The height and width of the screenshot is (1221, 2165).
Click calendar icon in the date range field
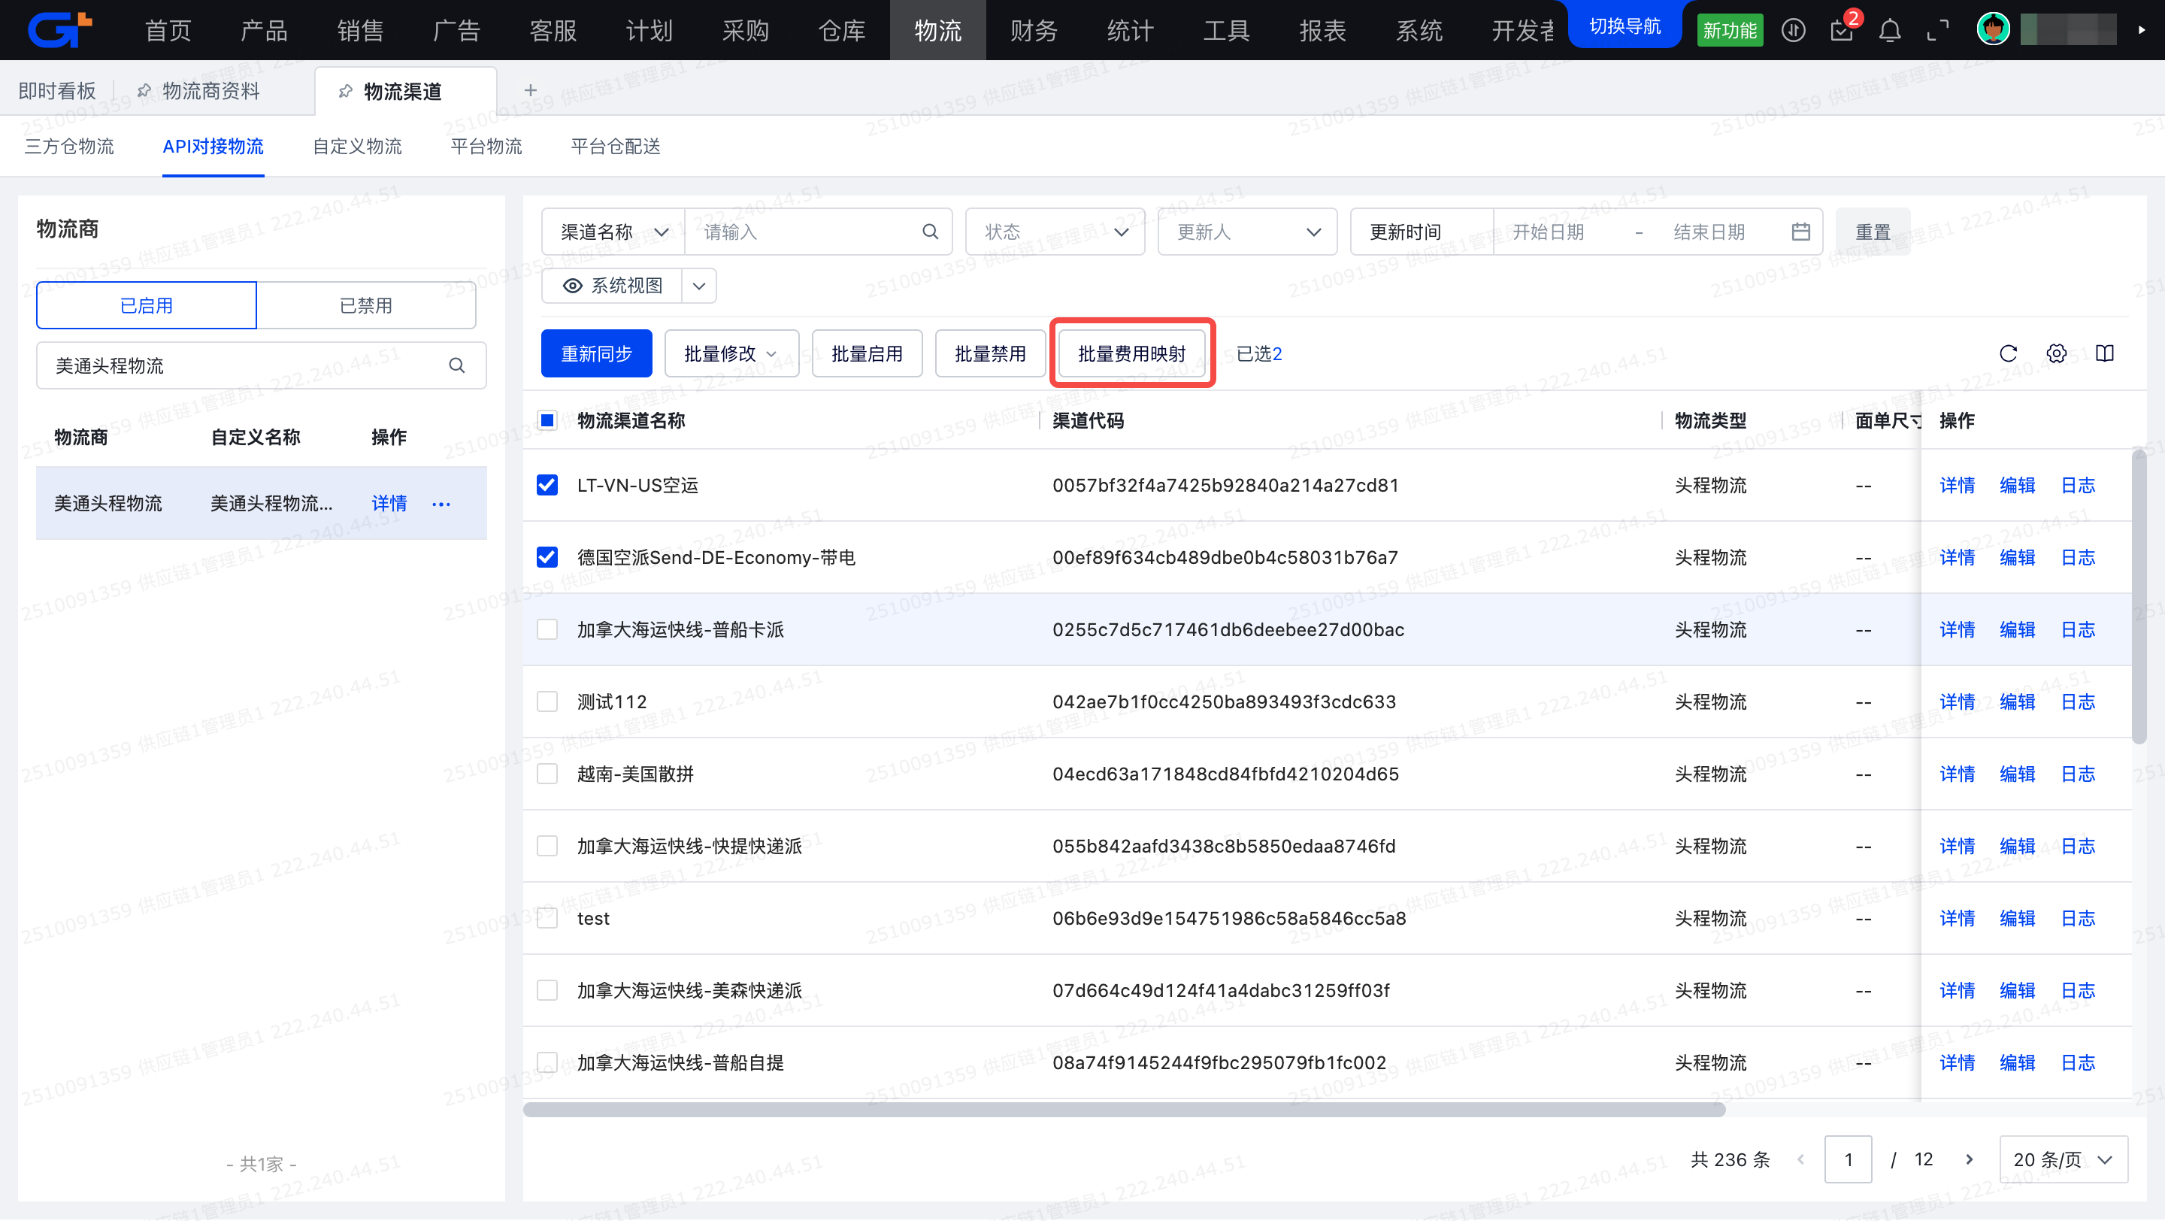[1800, 232]
